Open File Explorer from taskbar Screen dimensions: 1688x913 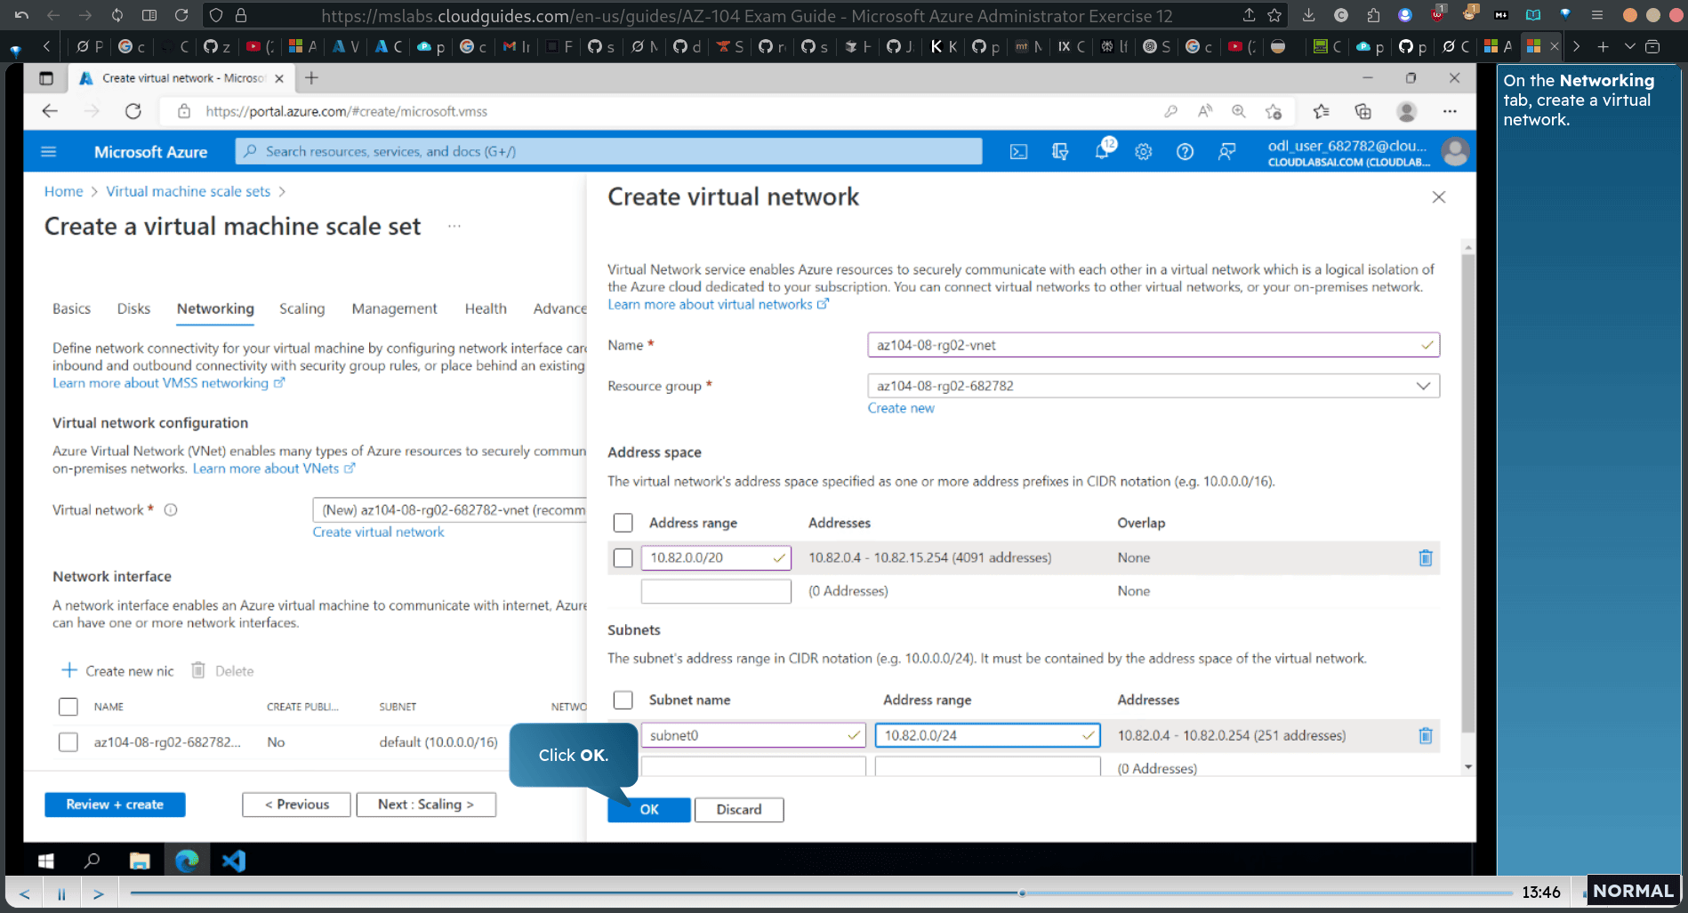tap(140, 861)
